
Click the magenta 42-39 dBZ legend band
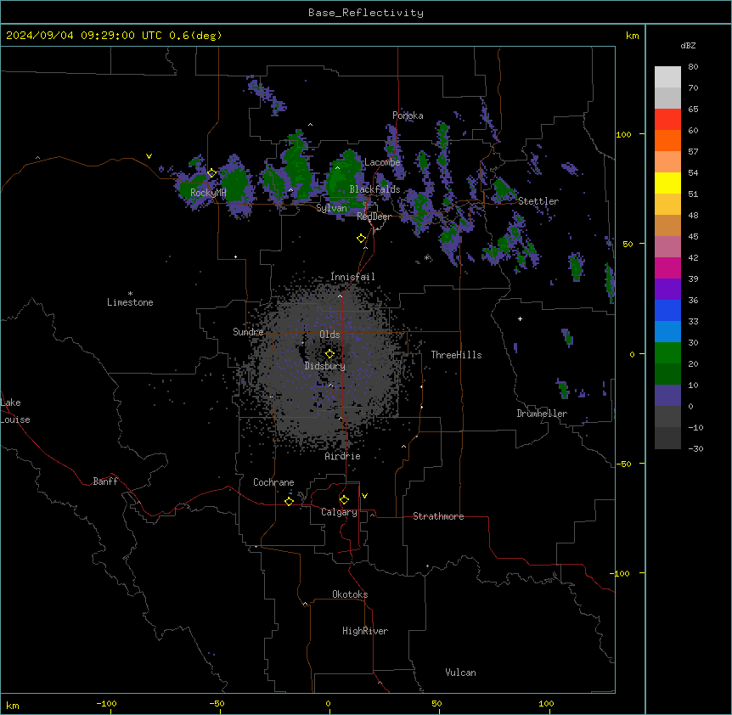(x=667, y=267)
